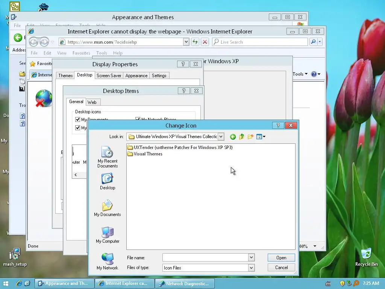Toggle the My Network Places checkbox
Viewport: 385px width, 289px height.
[138, 119]
